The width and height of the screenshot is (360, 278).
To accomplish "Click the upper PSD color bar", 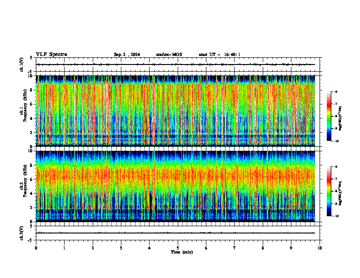I will 329,116.
